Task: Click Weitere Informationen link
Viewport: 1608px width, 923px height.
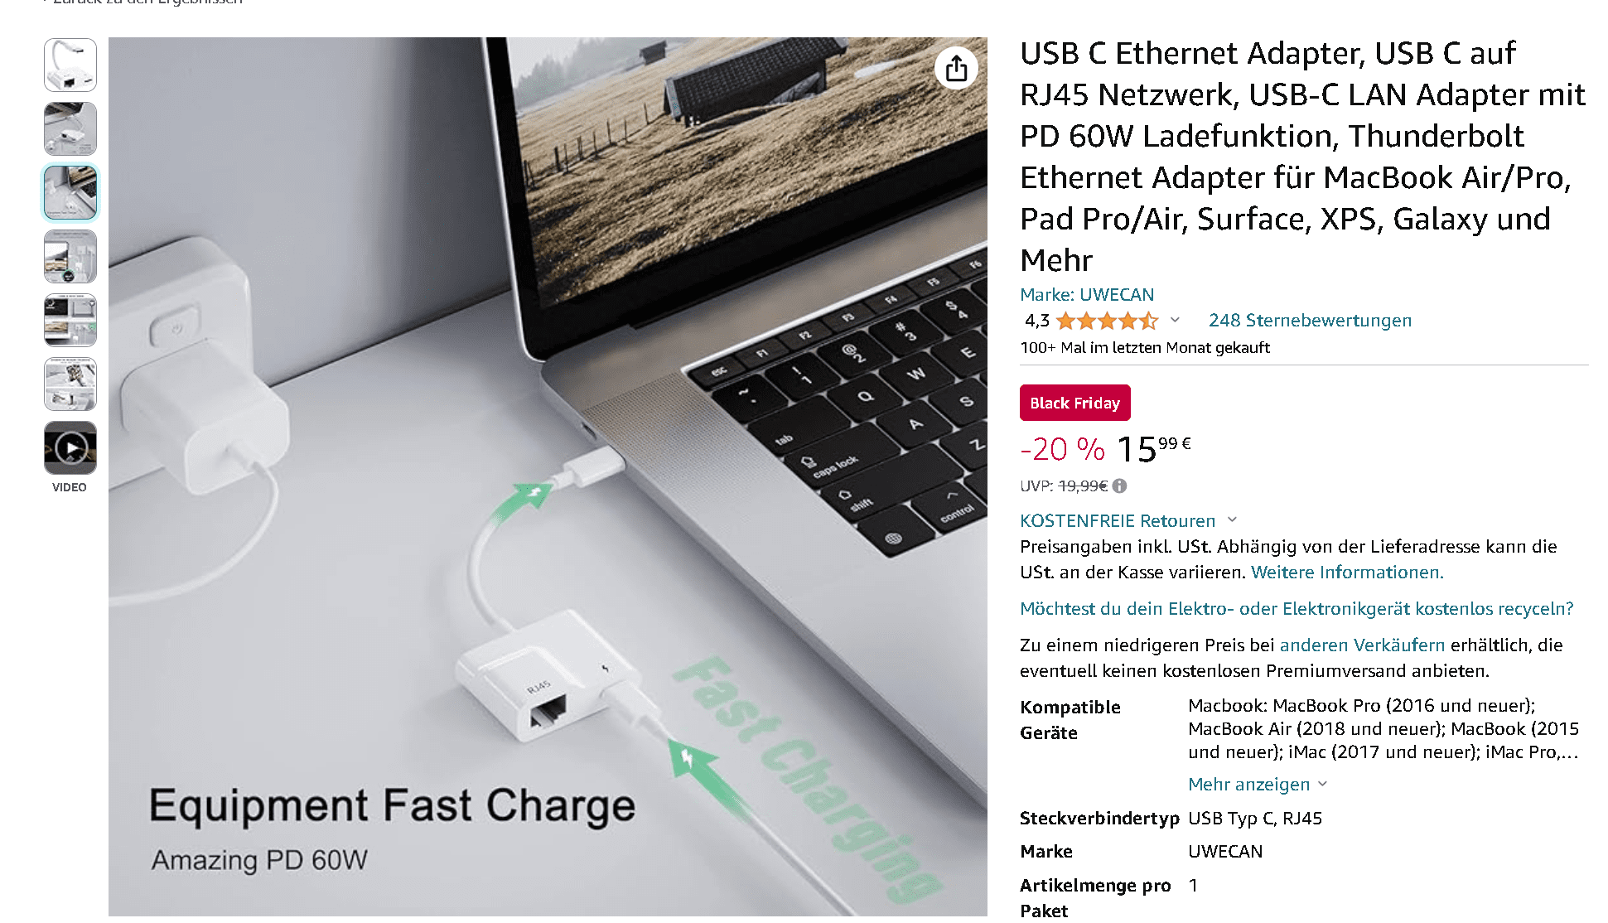Action: pyautogui.click(x=1347, y=572)
